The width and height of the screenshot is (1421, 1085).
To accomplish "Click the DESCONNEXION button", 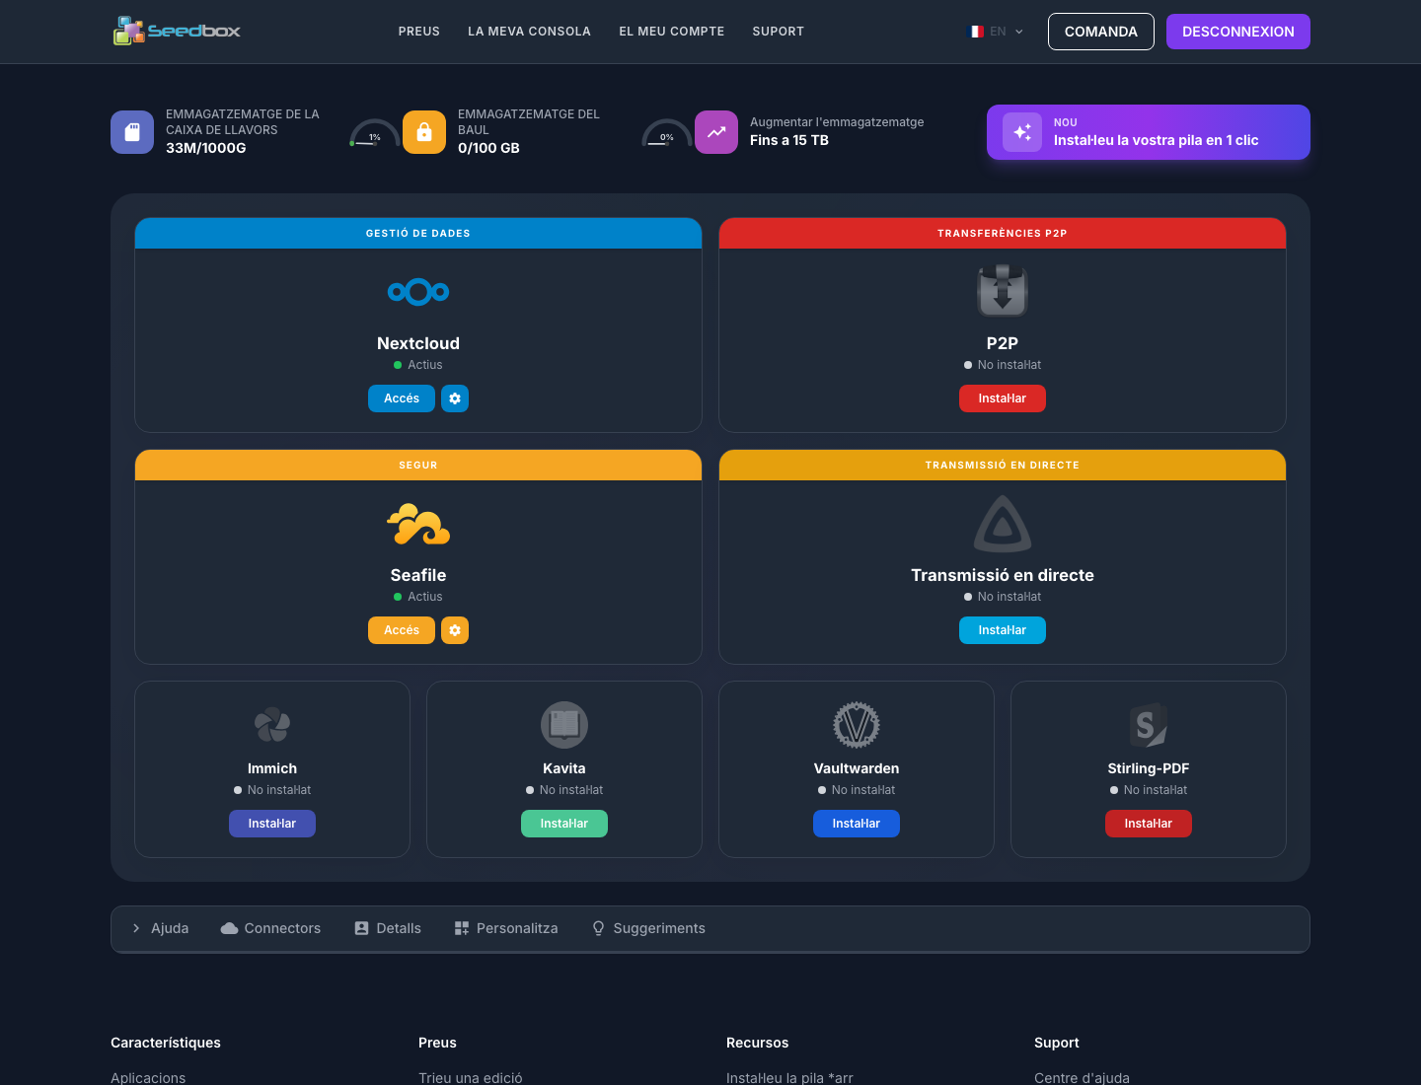I will pyautogui.click(x=1238, y=32).
